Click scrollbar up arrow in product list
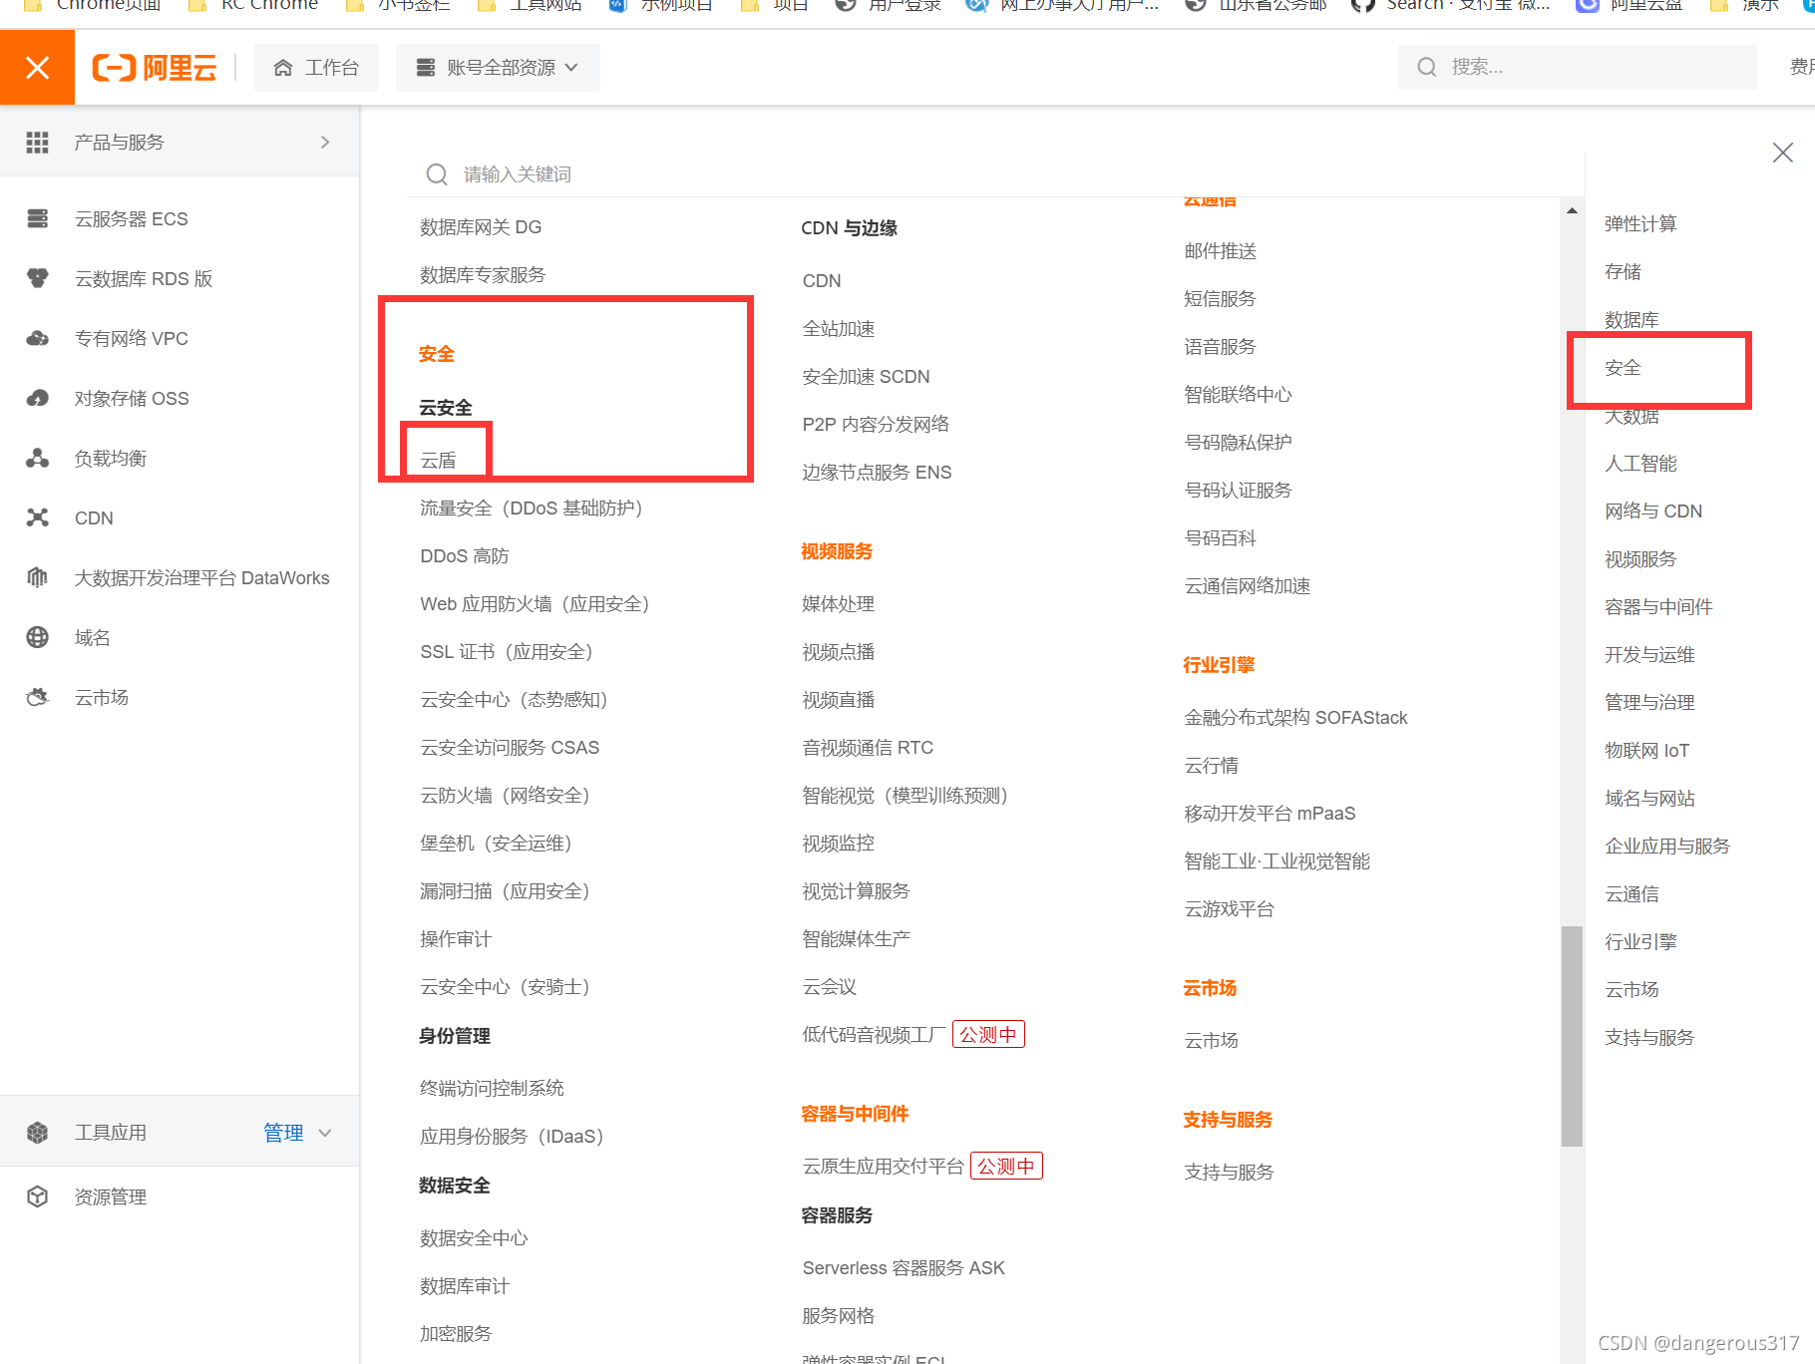1815x1364 pixels. [1572, 210]
